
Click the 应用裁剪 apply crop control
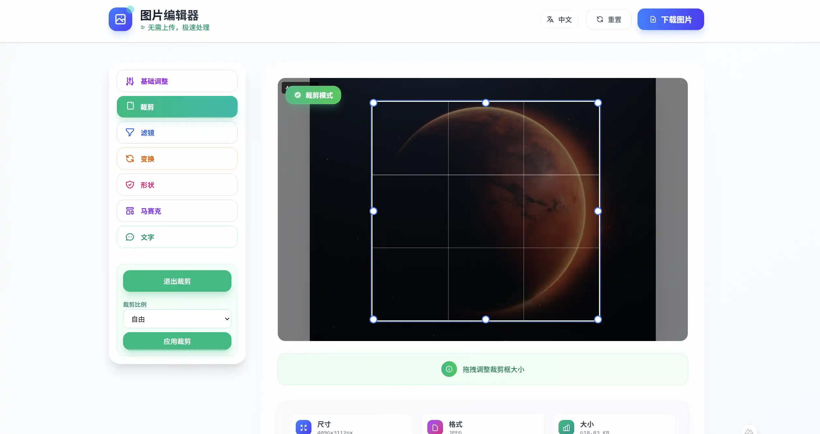click(x=177, y=341)
